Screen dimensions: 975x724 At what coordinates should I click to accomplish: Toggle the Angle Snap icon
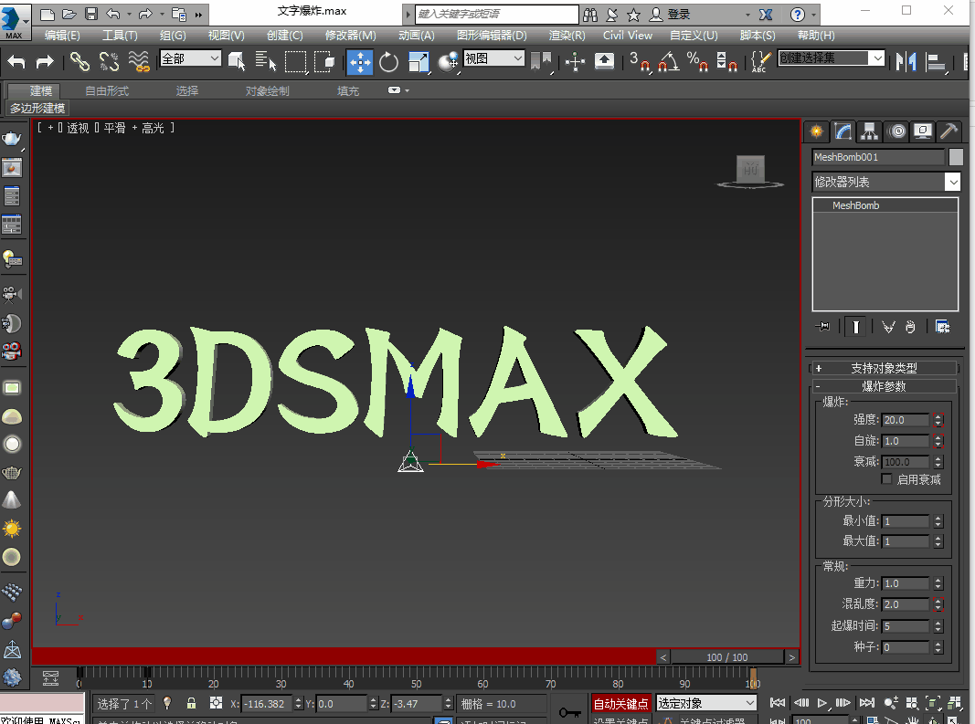tap(669, 61)
